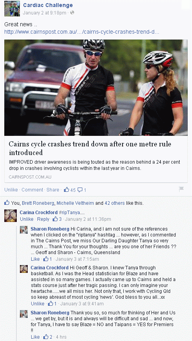Image resolution: width=192 pixels, height=341 pixels.
Task: Share the Cardiac Challenge post
Action: coord(53,189)
